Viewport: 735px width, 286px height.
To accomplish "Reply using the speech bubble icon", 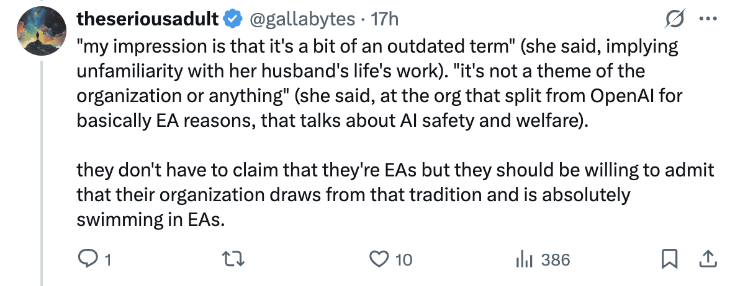I will click(x=87, y=259).
